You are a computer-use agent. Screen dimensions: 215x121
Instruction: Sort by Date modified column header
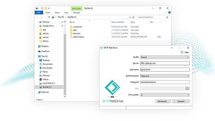(117, 22)
